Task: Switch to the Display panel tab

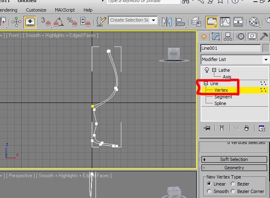Action: click(x=252, y=37)
